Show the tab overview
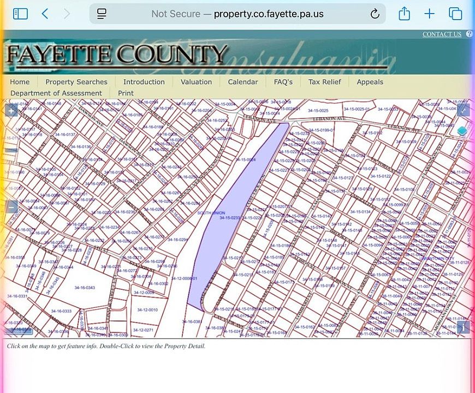Image resolution: width=475 pixels, height=393 pixels. 455,14
